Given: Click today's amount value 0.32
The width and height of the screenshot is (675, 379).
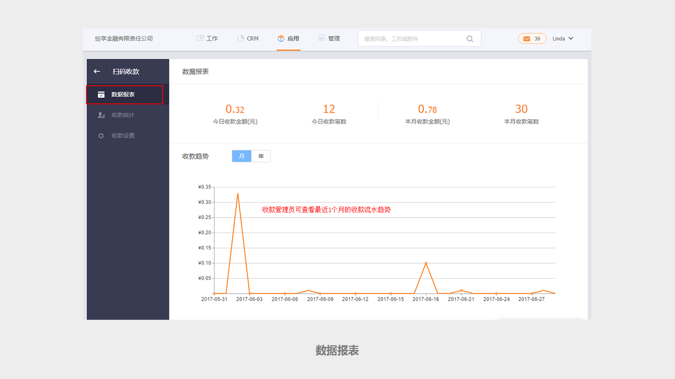Looking at the screenshot, I should pyautogui.click(x=235, y=109).
